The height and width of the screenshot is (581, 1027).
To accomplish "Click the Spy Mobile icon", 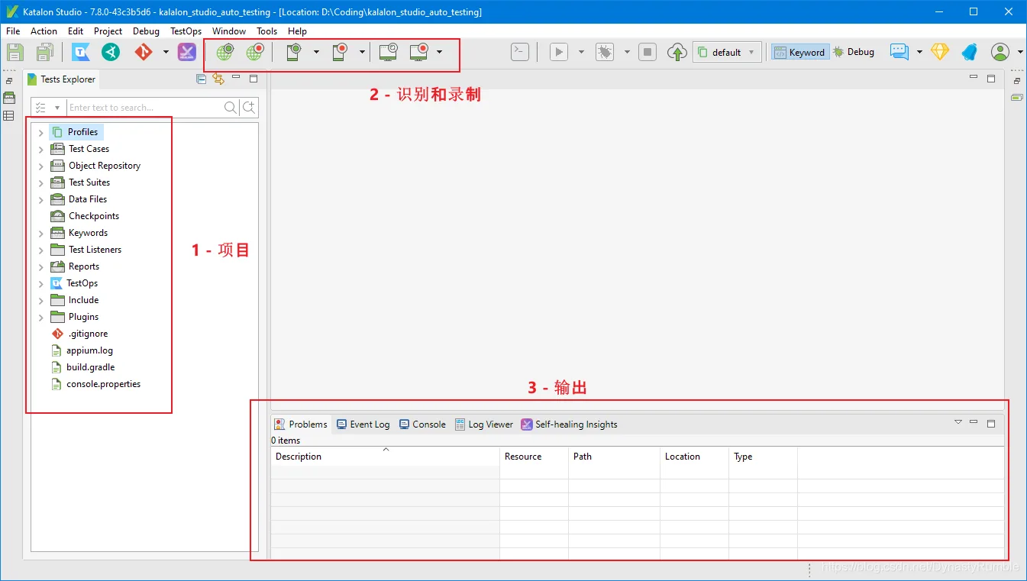I will coord(294,52).
